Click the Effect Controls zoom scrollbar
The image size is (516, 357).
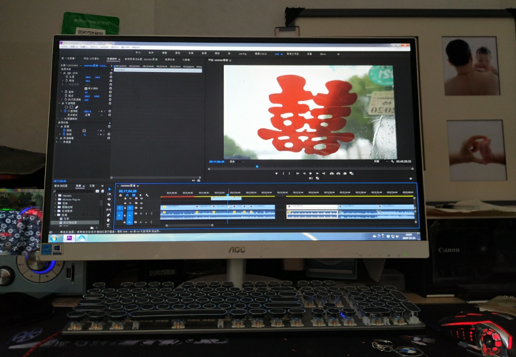[x=155, y=178]
